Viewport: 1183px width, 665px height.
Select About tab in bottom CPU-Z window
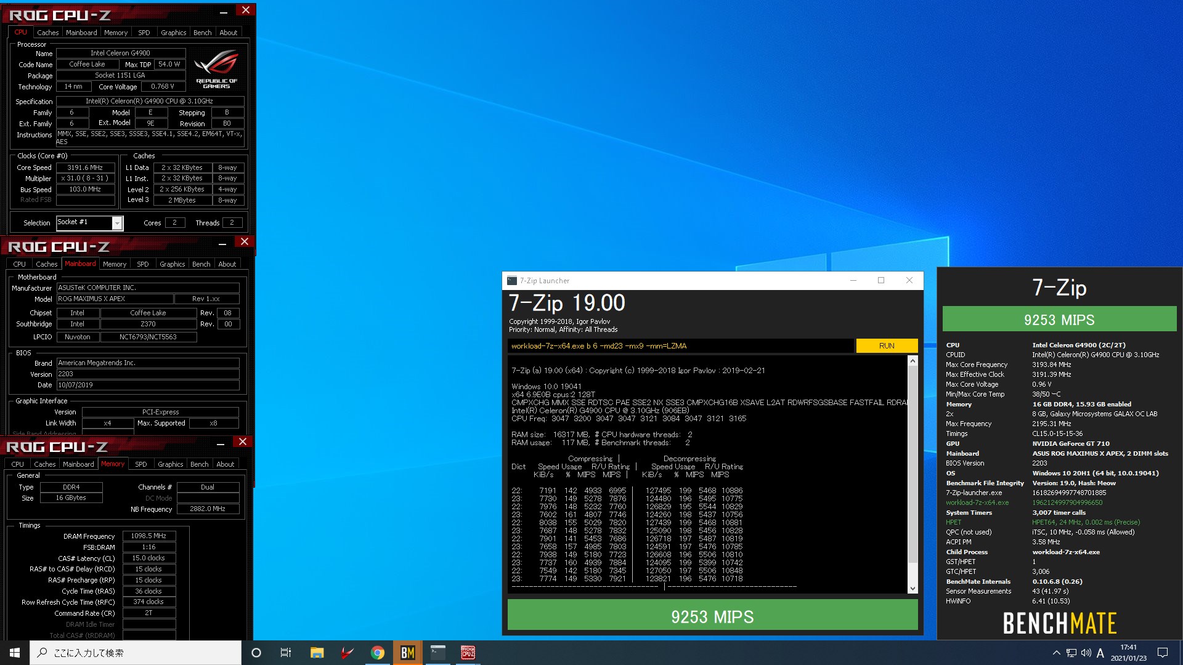tap(226, 464)
